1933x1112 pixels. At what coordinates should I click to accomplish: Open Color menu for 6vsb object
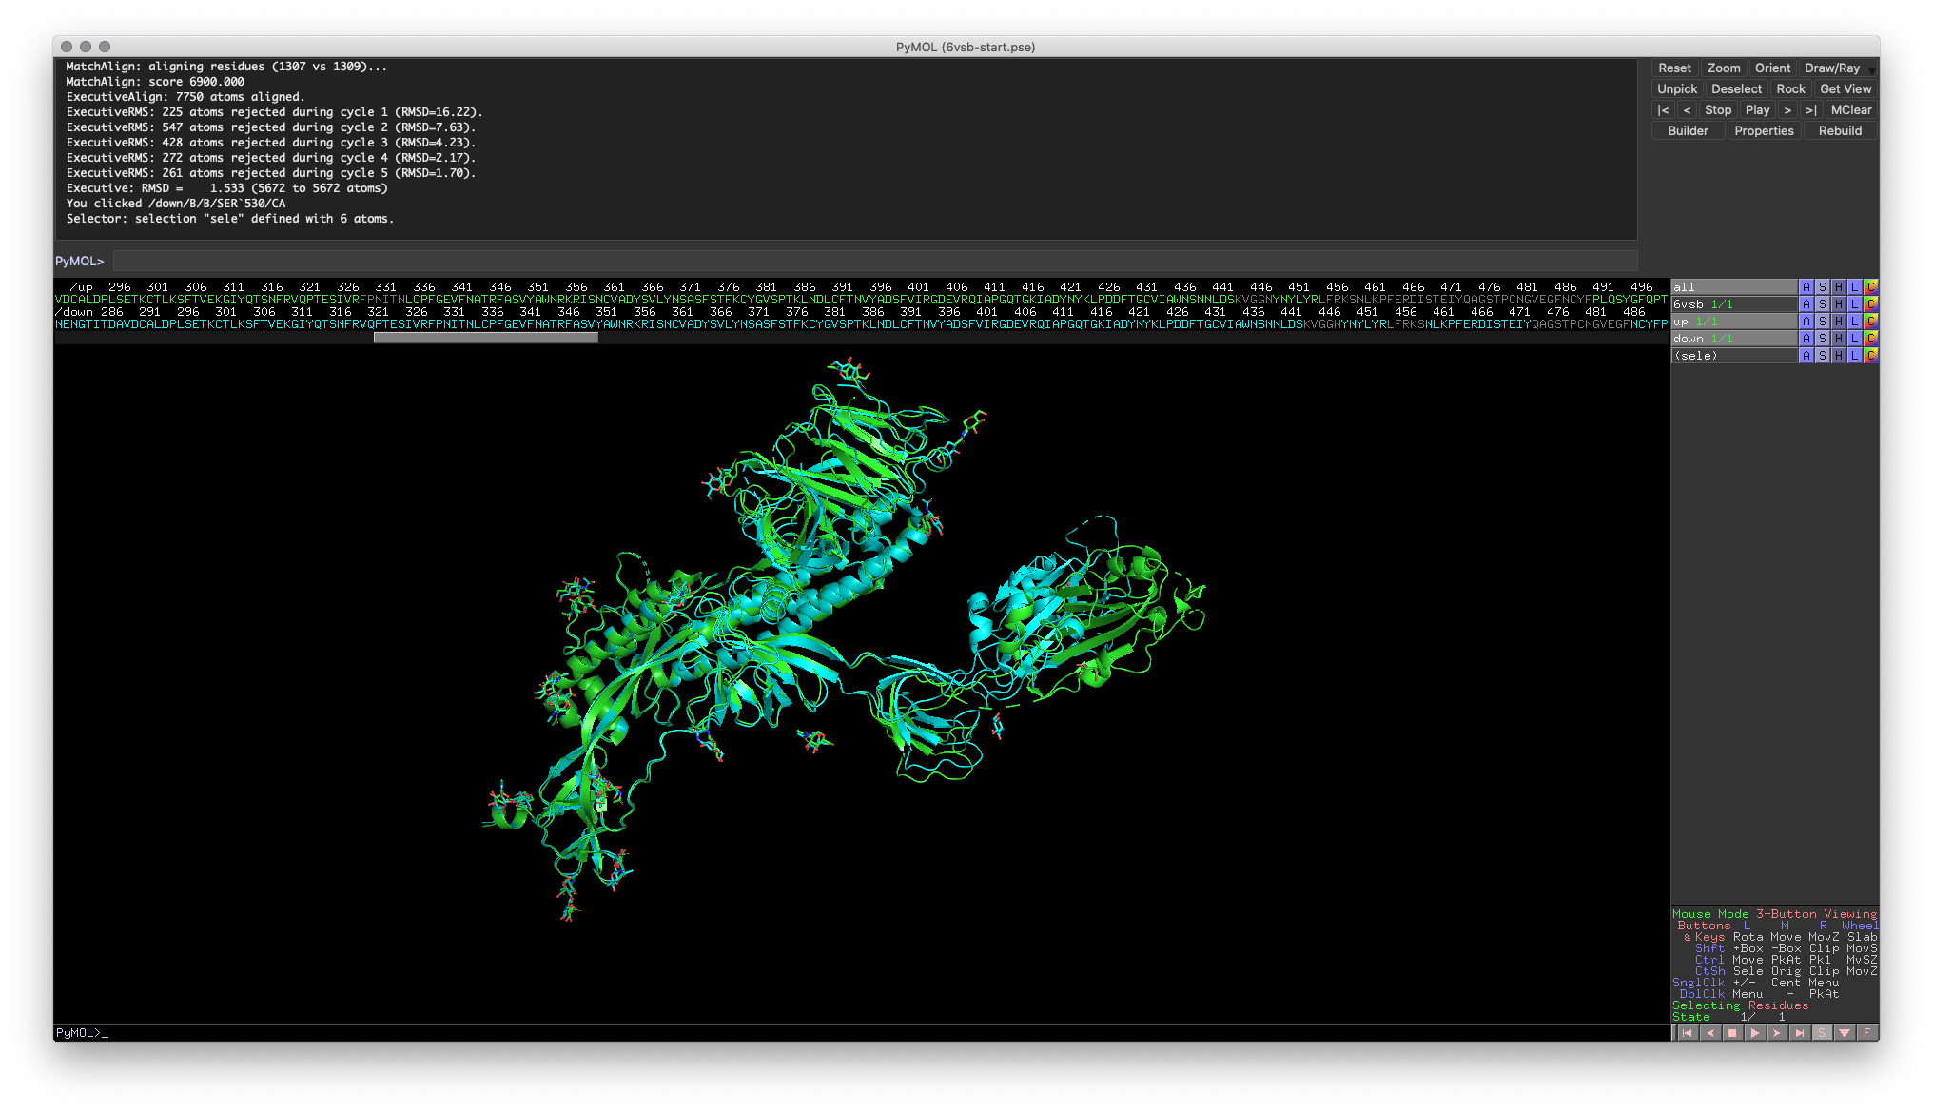coord(1870,304)
